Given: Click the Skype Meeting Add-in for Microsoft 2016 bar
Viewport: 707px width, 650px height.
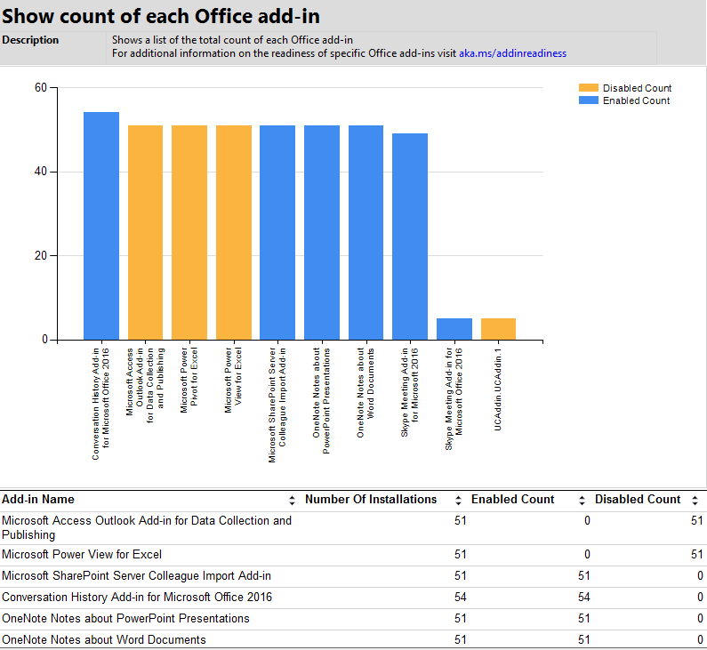Looking at the screenshot, I should [x=410, y=237].
